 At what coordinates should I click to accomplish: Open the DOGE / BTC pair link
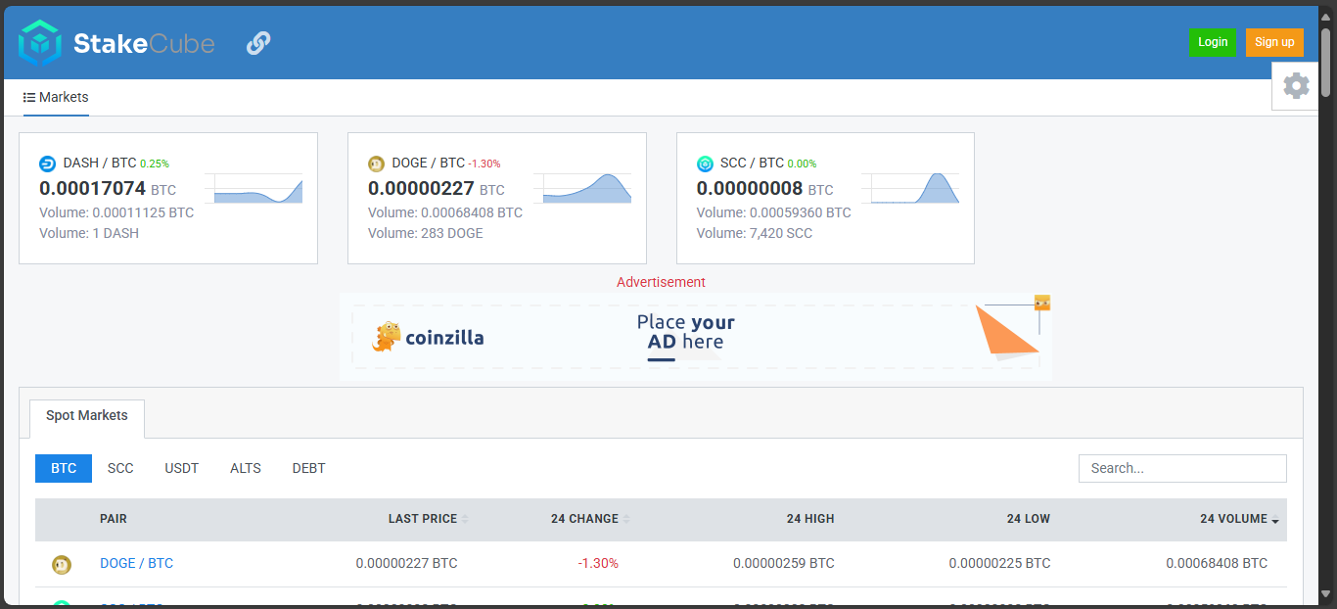pos(136,563)
